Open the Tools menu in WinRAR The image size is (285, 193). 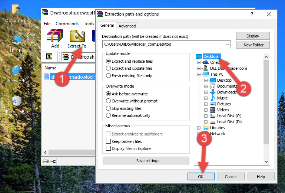click(x=89, y=24)
